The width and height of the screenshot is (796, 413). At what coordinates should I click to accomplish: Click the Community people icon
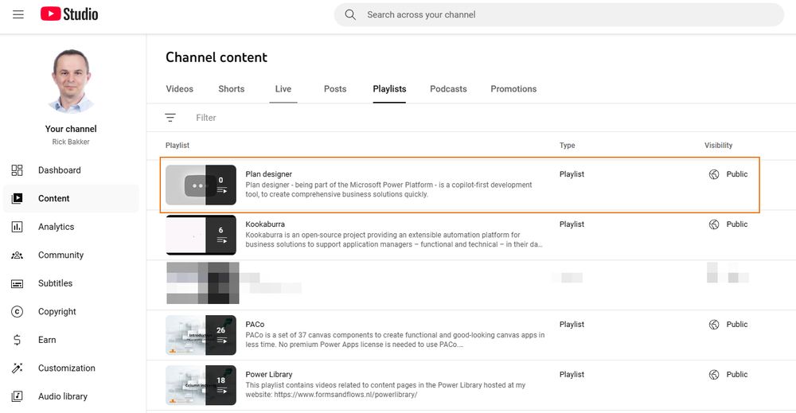[18, 255]
